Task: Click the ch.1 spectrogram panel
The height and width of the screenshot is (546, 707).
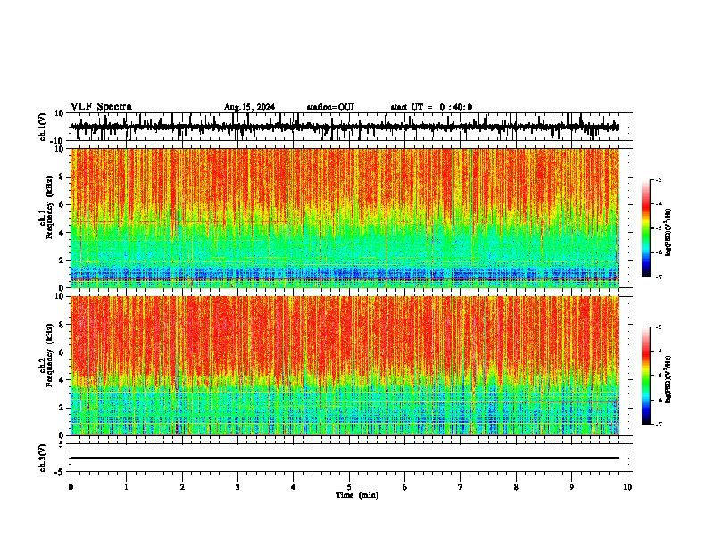Action: click(x=345, y=218)
